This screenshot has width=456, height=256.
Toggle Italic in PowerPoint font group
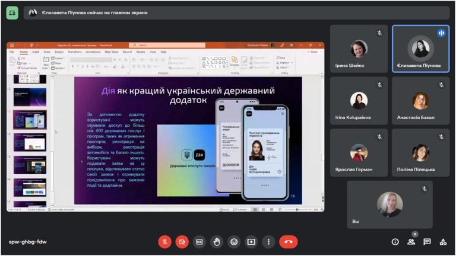tap(78, 66)
